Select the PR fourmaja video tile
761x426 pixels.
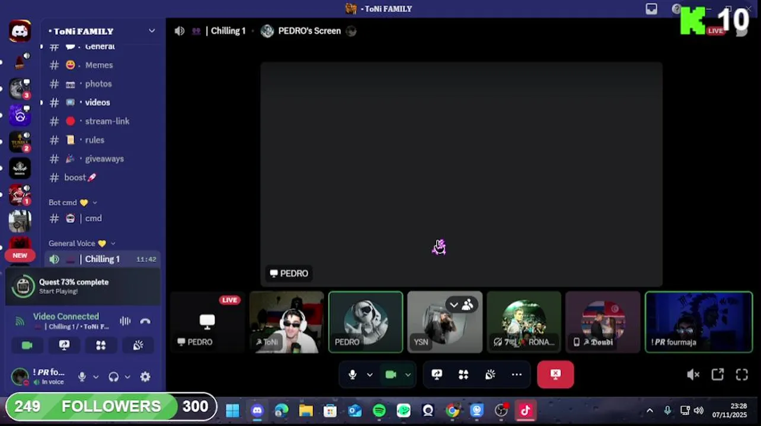[x=699, y=322]
